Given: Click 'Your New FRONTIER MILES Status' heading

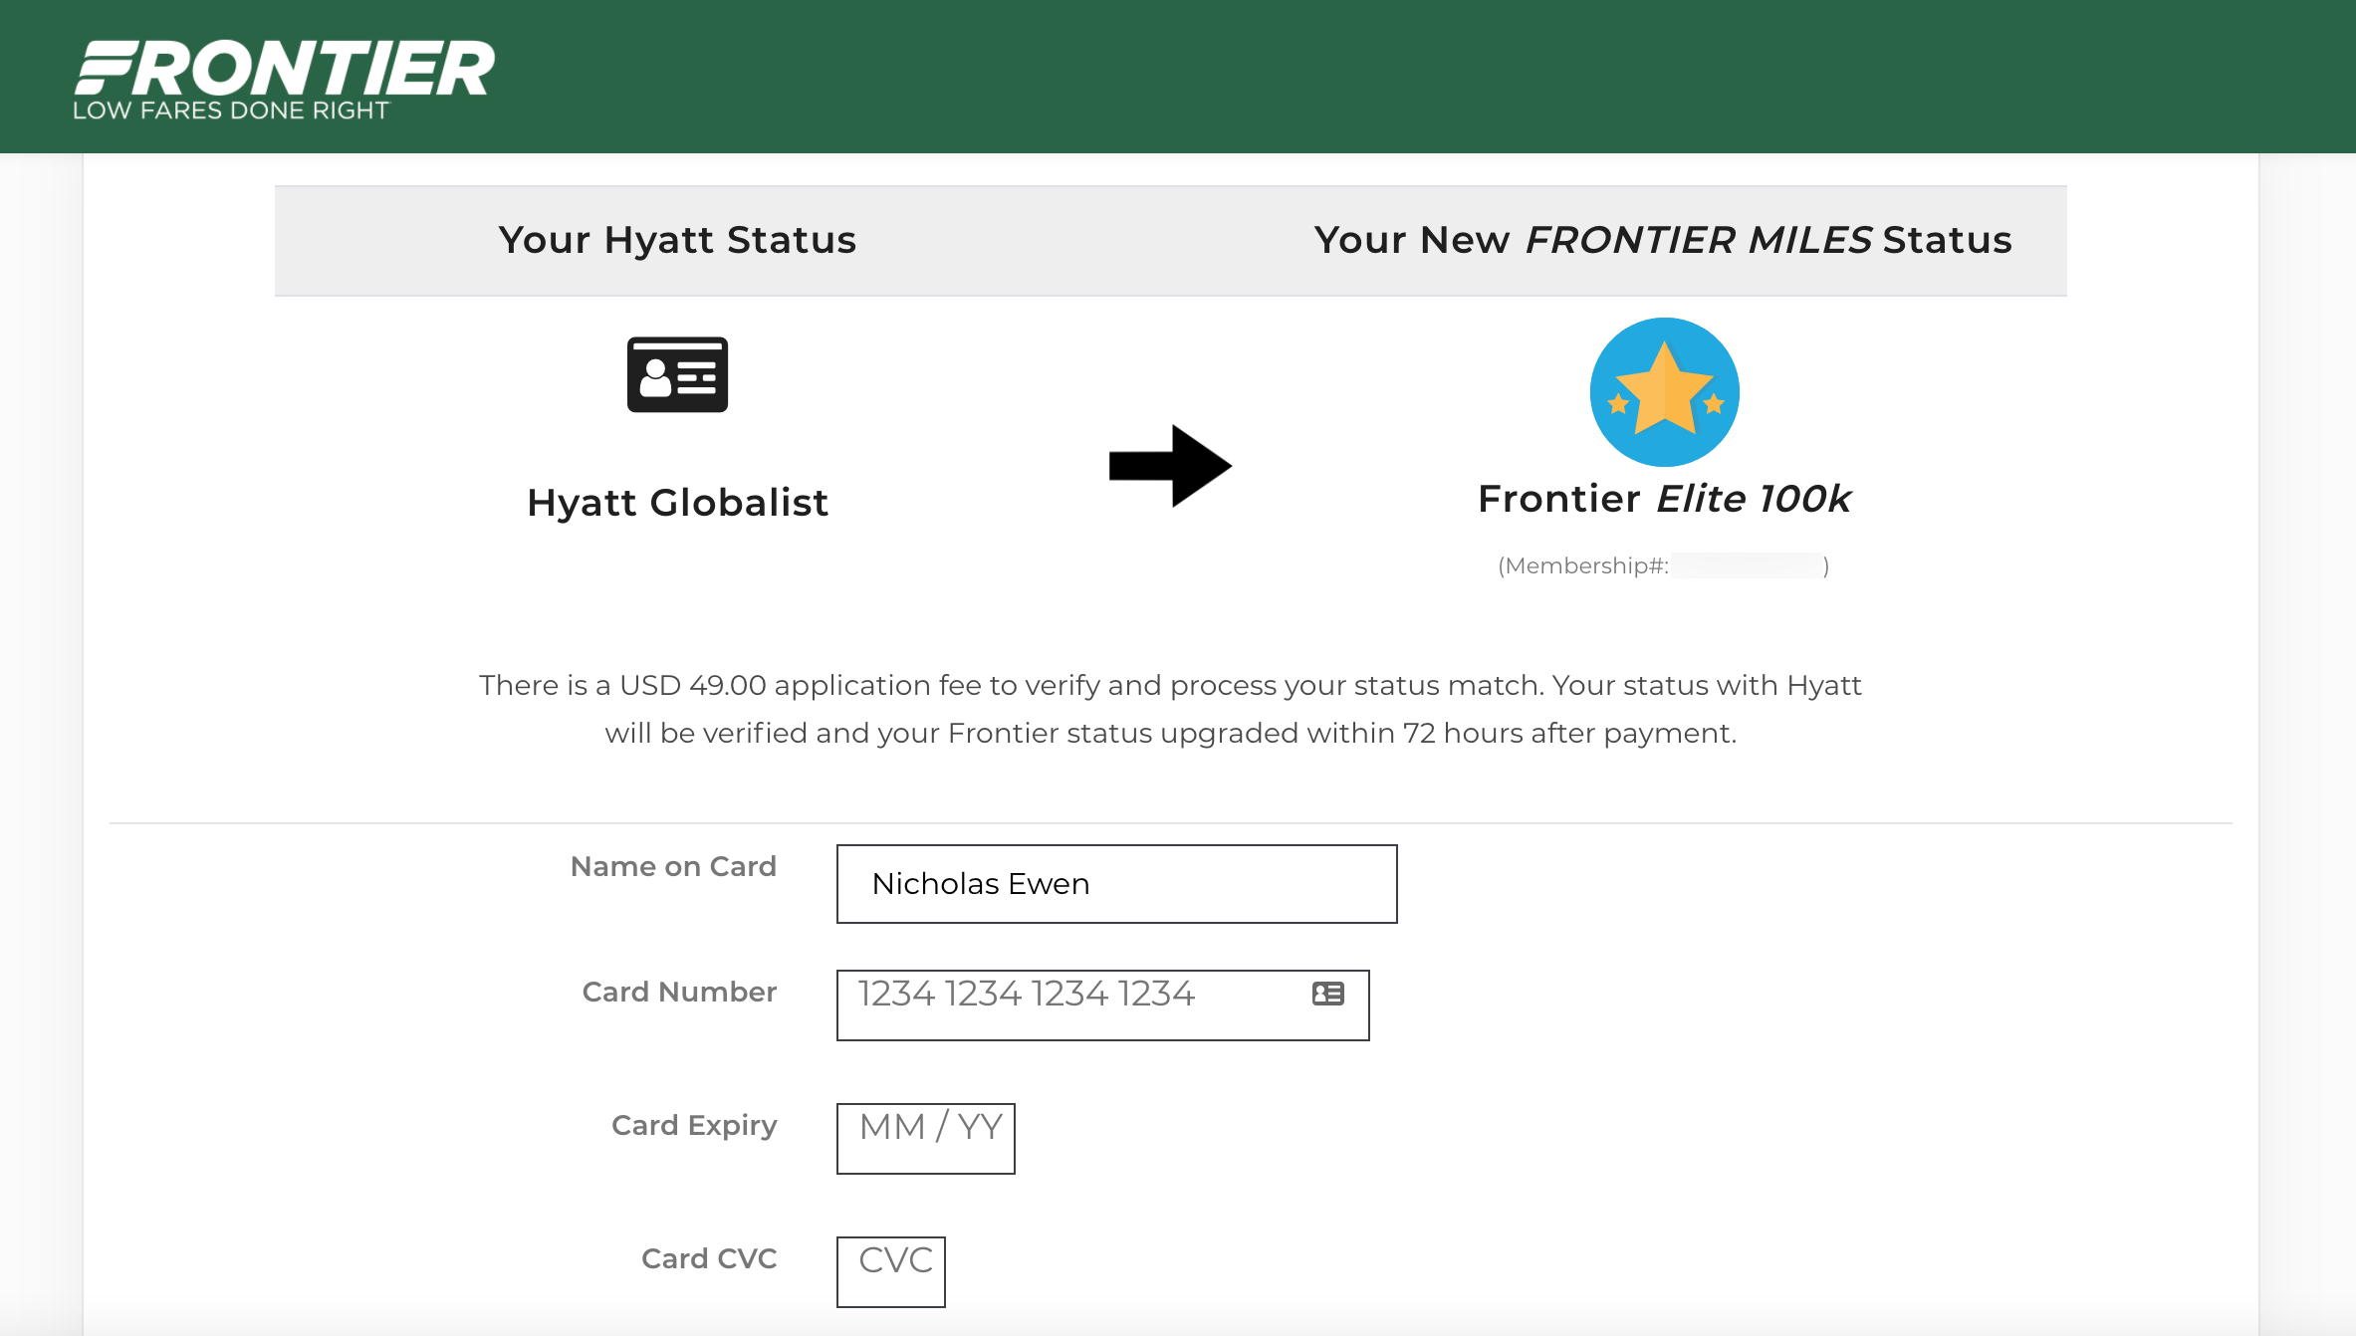Looking at the screenshot, I should 1663,240.
